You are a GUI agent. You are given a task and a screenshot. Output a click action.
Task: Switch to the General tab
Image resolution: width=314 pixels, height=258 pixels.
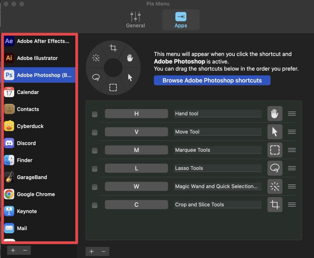135,20
